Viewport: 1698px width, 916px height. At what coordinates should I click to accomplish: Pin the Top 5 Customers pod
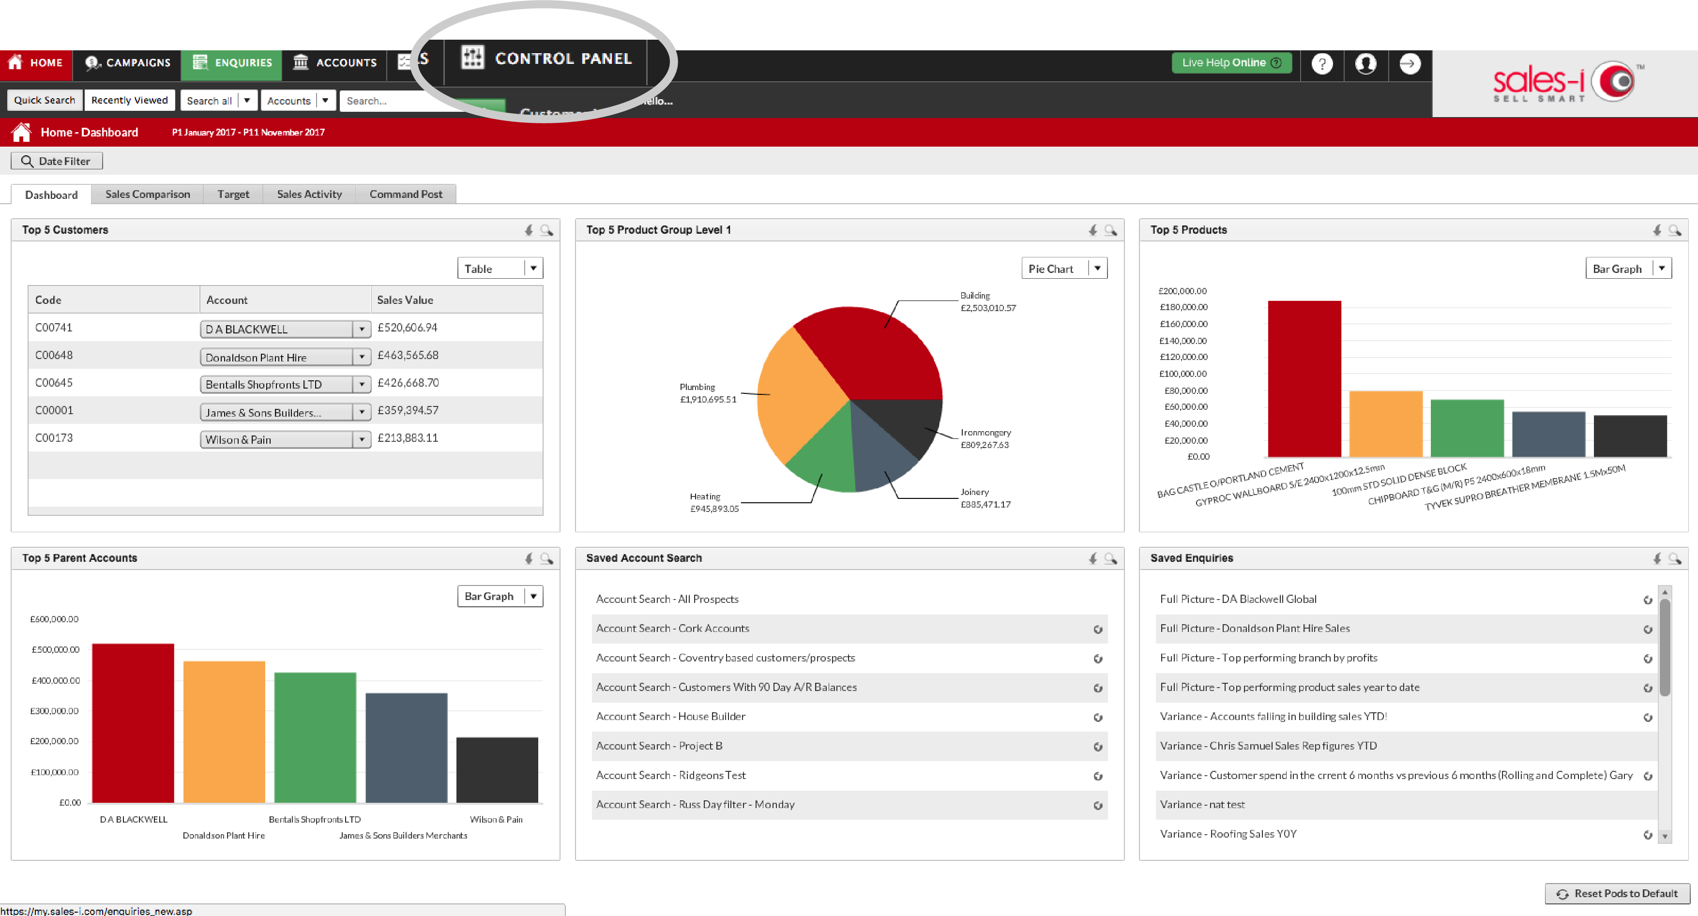coord(529,230)
